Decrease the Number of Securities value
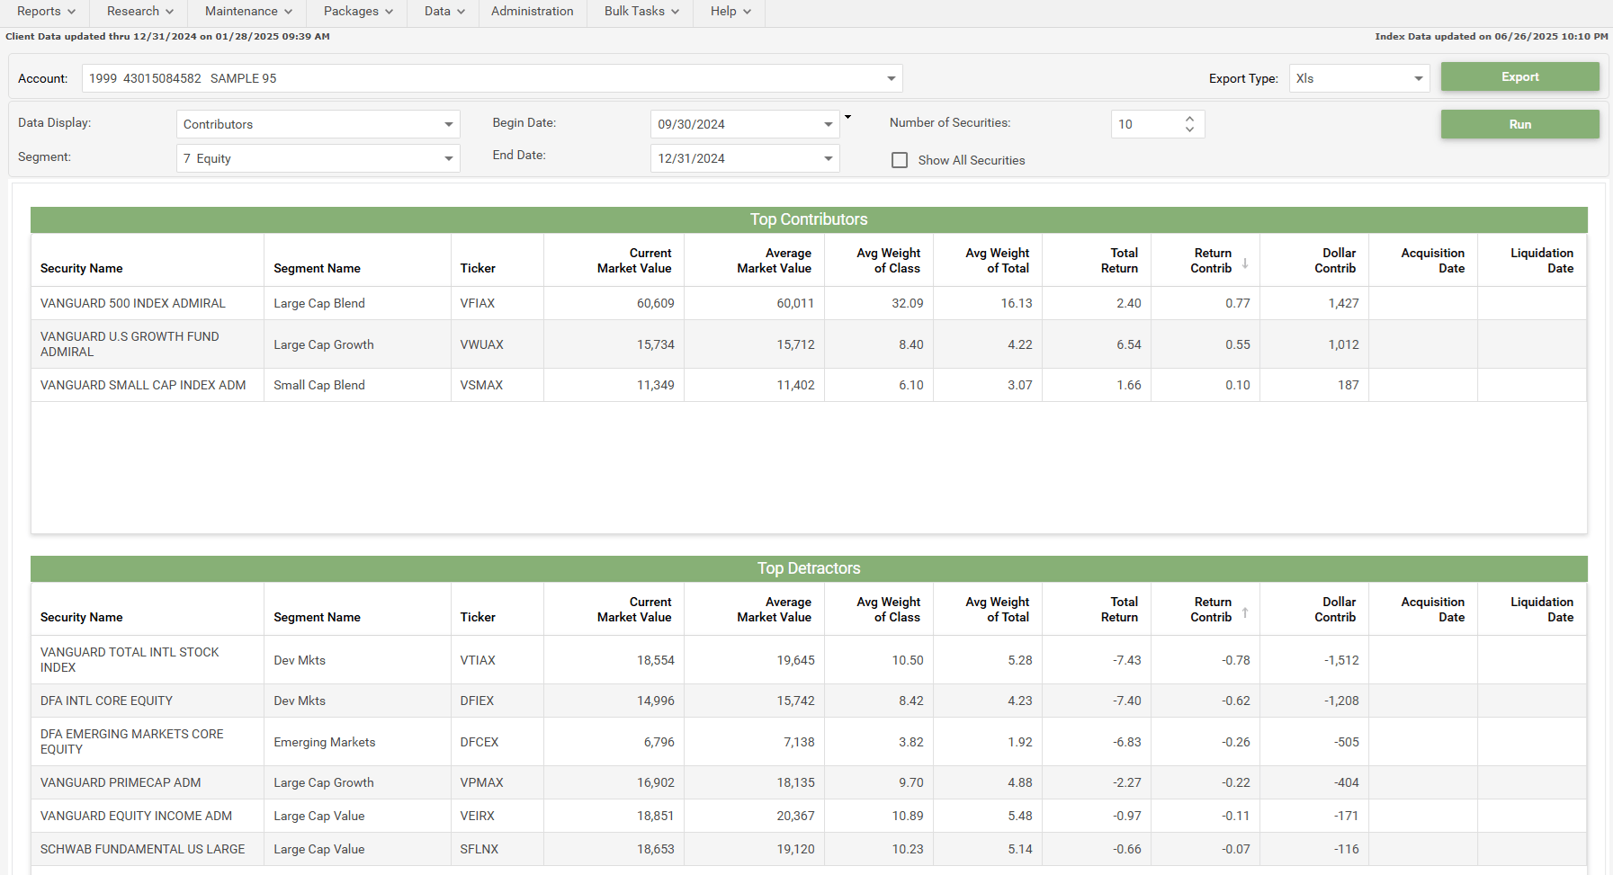This screenshot has width=1613, height=875. coord(1189,129)
